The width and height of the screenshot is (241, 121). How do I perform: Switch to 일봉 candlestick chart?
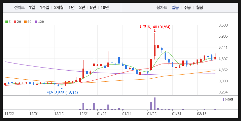[175, 7]
